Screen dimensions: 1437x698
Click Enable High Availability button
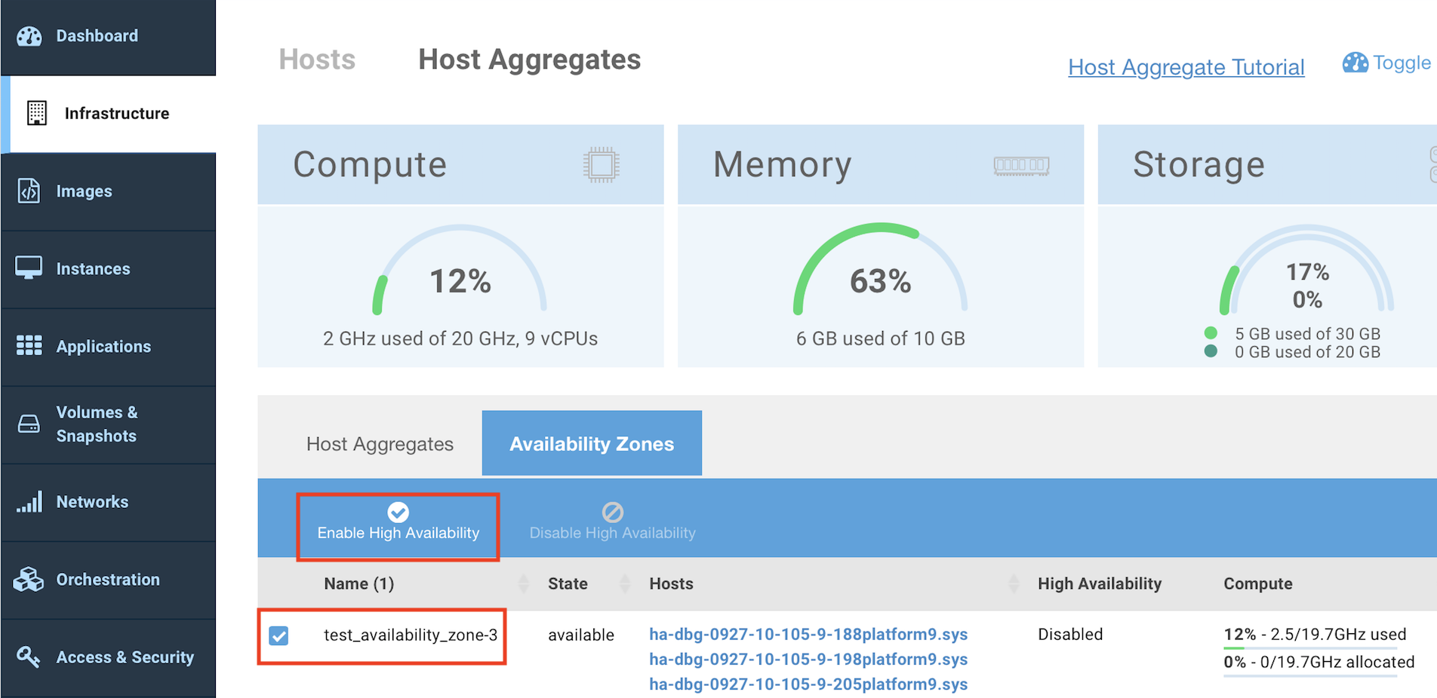tap(398, 522)
